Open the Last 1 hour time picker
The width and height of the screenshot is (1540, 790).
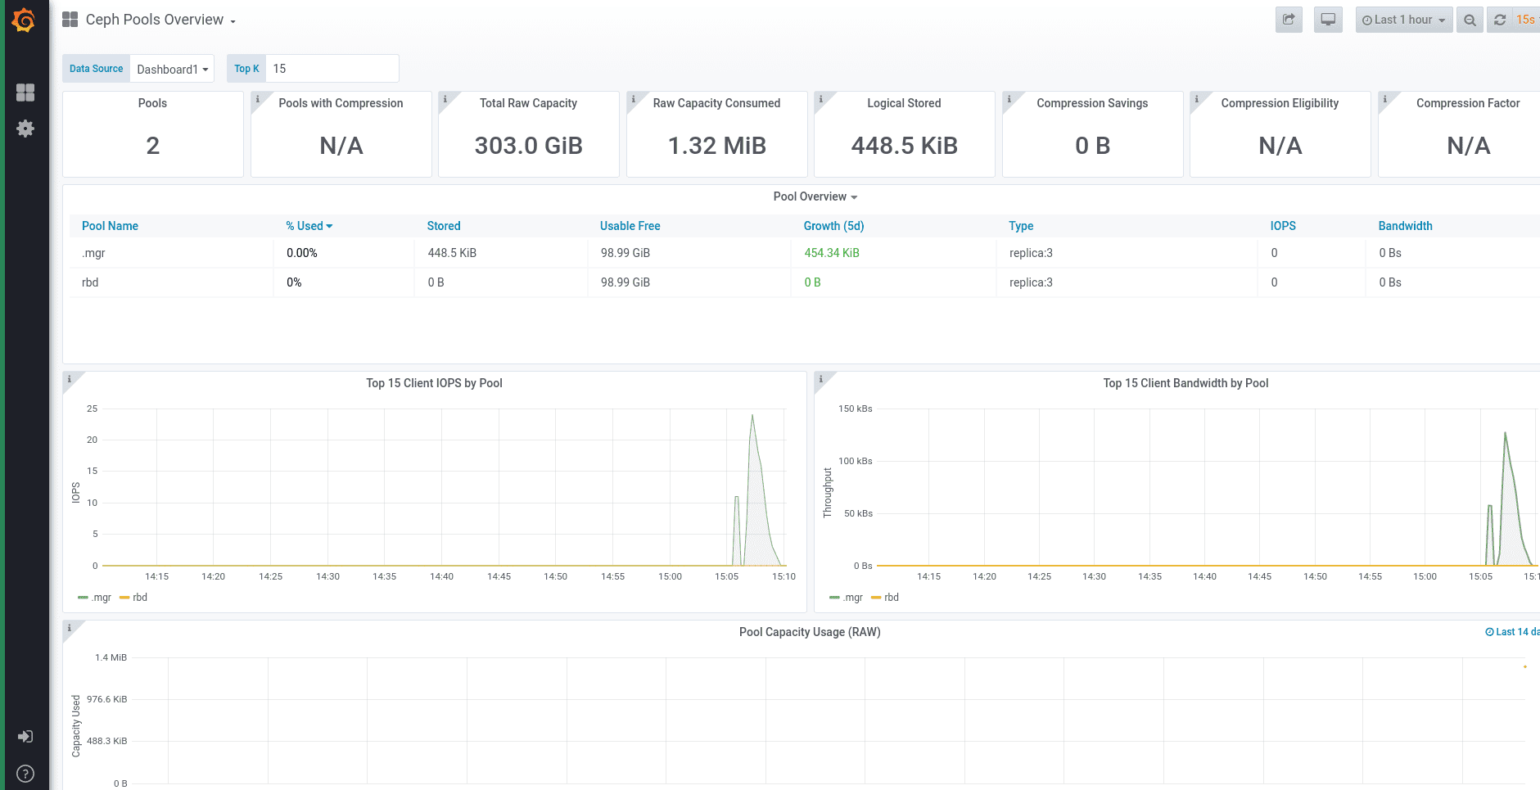(1403, 19)
